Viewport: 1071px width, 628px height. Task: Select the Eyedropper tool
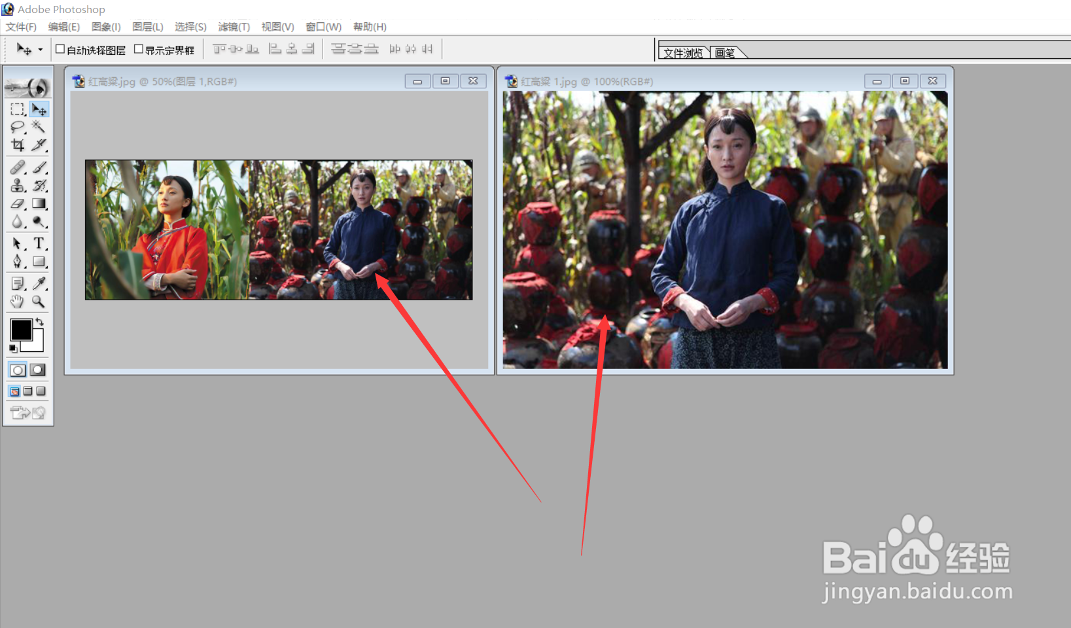[39, 283]
